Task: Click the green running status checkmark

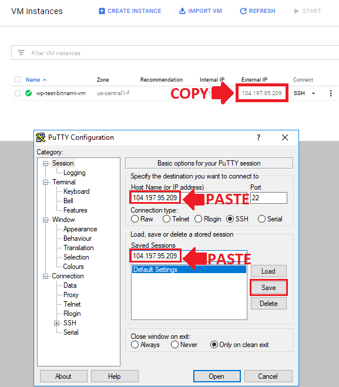Action: pos(29,93)
